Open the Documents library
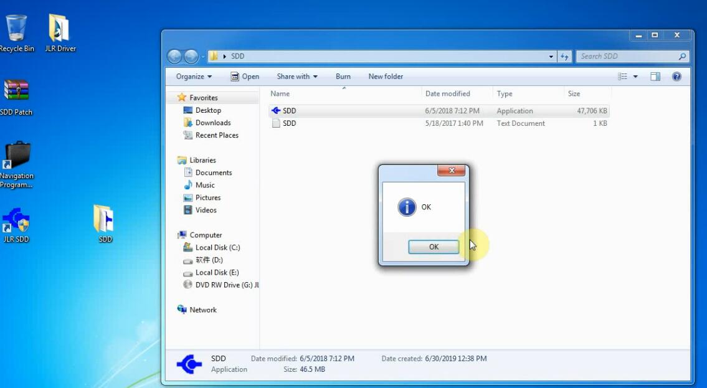Image resolution: width=707 pixels, height=388 pixels. (214, 173)
